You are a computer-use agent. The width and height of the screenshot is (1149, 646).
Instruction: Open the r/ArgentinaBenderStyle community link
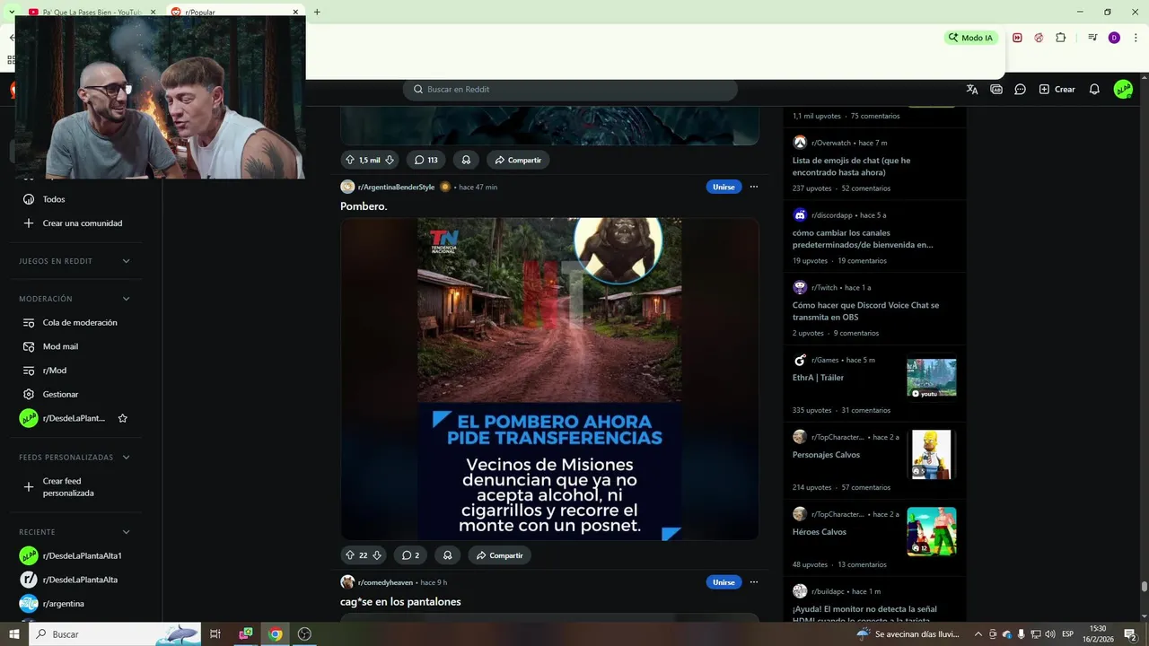tap(396, 187)
